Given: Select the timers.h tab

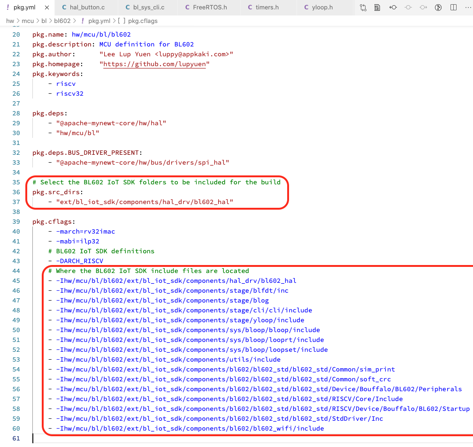Looking at the screenshot, I should pyautogui.click(x=267, y=8).
